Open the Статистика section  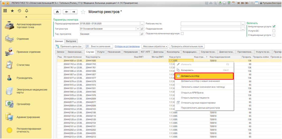point(23,65)
